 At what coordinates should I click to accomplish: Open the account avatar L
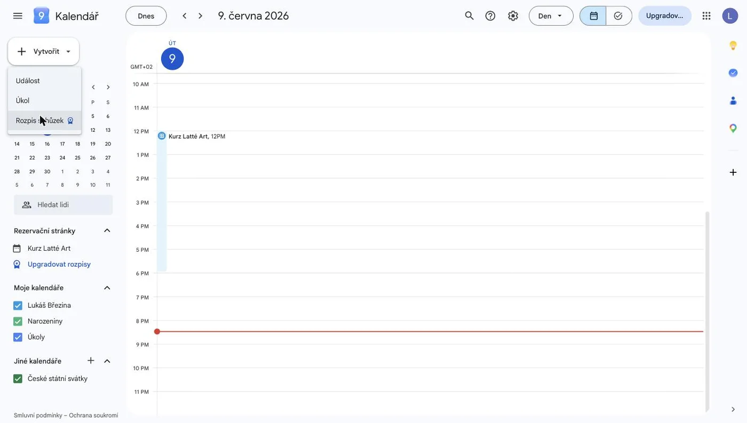tap(730, 16)
